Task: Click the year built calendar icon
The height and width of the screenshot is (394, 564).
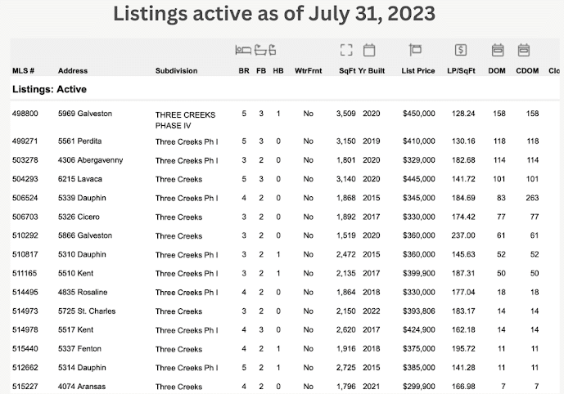Action: coord(369,51)
